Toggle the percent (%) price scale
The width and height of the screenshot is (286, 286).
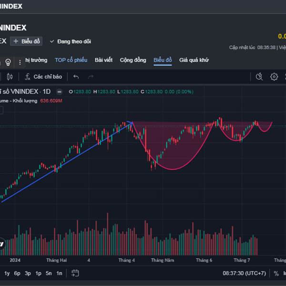(276, 274)
